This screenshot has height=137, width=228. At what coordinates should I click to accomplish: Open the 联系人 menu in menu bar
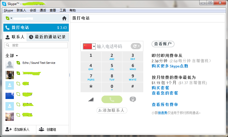[x=21, y=10]
